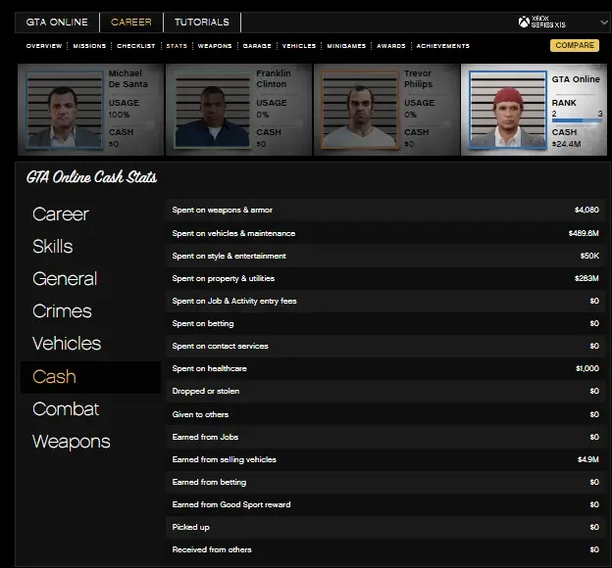The image size is (612, 568).
Task: Open the General stats category
Action: coord(65,279)
